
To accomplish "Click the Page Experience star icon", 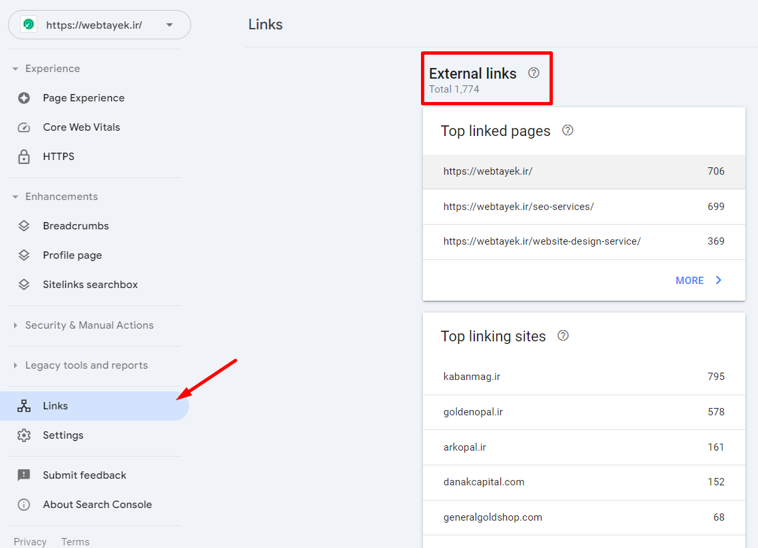I will 24,98.
